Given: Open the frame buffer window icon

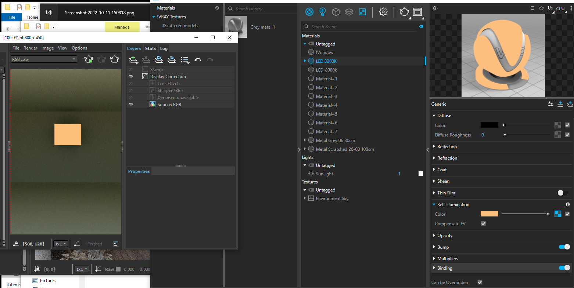Looking at the screenshot, I should click(x=417, y=12).
